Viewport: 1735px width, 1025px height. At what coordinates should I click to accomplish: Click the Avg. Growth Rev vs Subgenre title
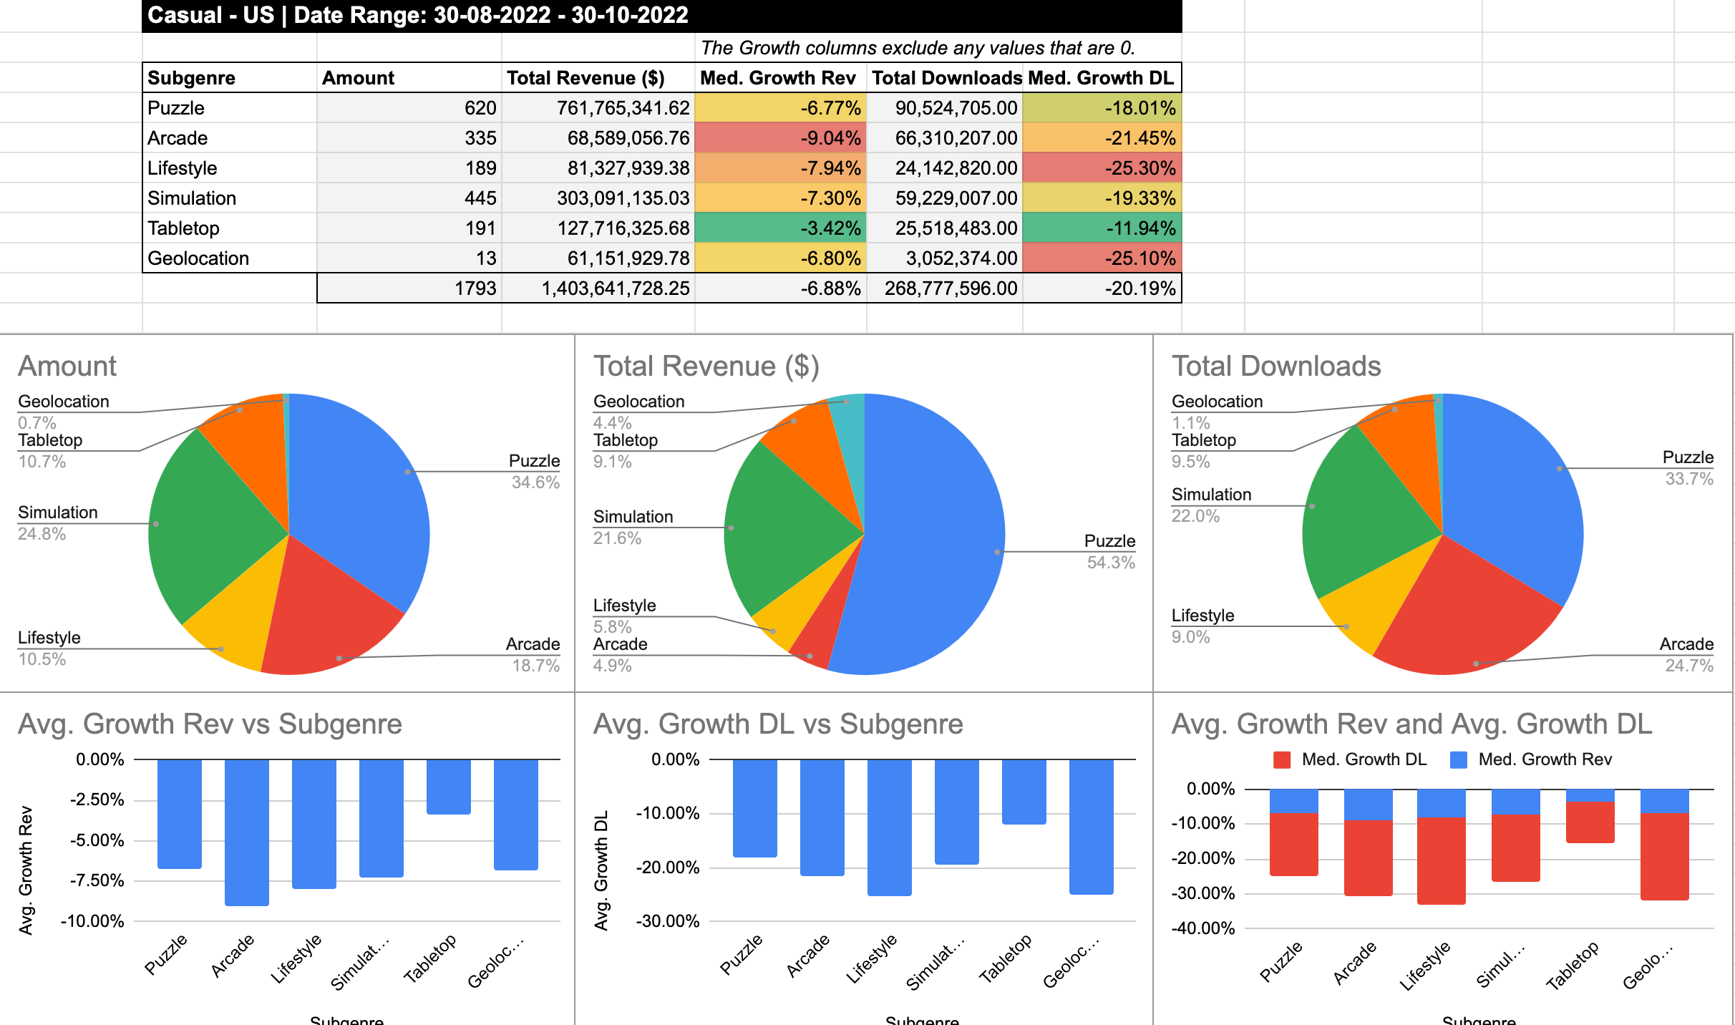coord(210,724)
